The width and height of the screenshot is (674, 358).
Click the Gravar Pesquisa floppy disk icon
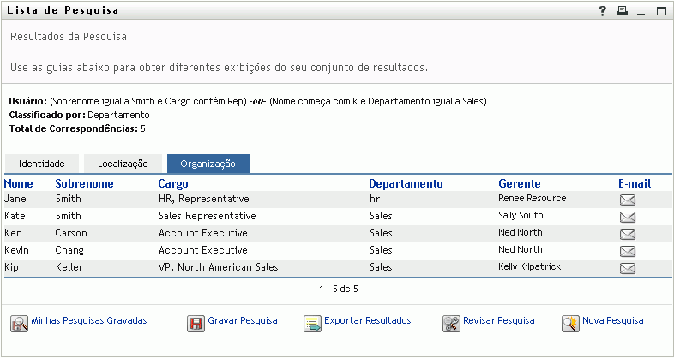pyautogui.click(x=196, y=323)
